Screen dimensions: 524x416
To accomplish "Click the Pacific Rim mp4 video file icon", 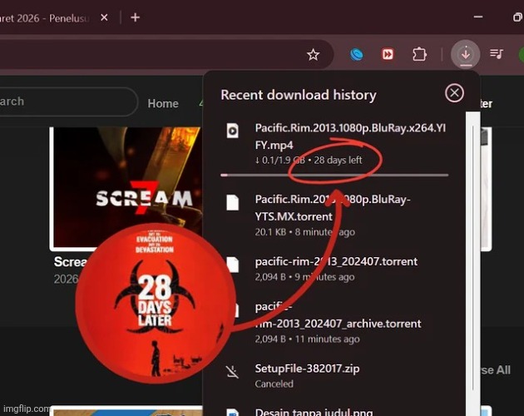I will (x=234, y=130).
